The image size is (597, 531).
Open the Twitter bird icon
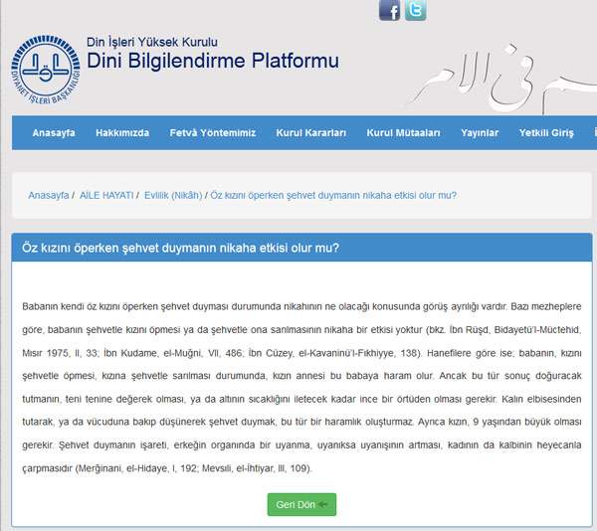(x=415, y=11)
